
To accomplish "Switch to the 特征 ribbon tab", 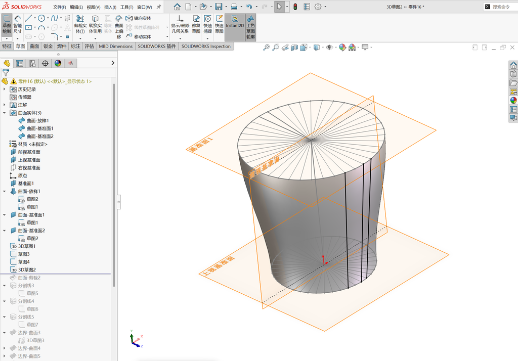I will point(7,46).
